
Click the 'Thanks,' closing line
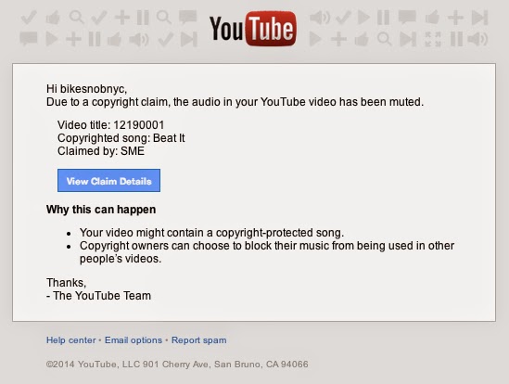[66, 283]
